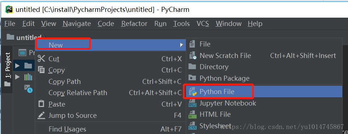Open the Refactor menu
Viewport: 348px width, 134px height.
[x=134, y=24]
